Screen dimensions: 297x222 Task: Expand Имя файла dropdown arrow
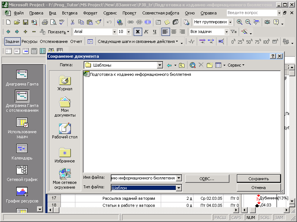point(179,178)
